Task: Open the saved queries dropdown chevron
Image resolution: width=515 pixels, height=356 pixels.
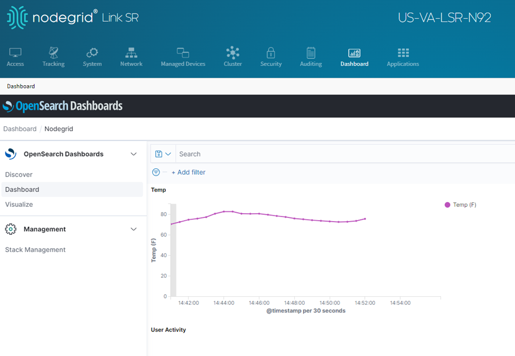Action: [168, 154]
